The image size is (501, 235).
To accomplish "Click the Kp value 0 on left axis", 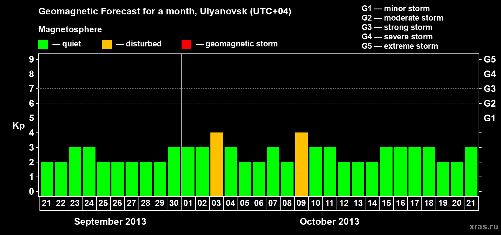I will pyautogui.click(x=32, y=192).
